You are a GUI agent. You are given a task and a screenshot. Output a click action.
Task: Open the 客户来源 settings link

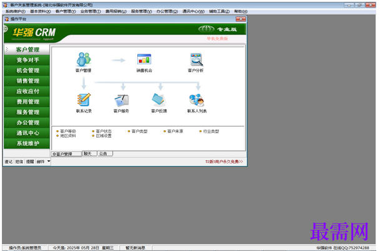tap(173, 131)
